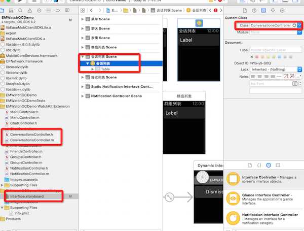Image resolution: width=304 pixels, height=231 pixels.
Task: Click the red error indicator in jump bar
Action: [x=215, y=10]
